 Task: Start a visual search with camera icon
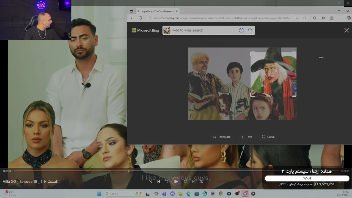(x=241, y=30)
